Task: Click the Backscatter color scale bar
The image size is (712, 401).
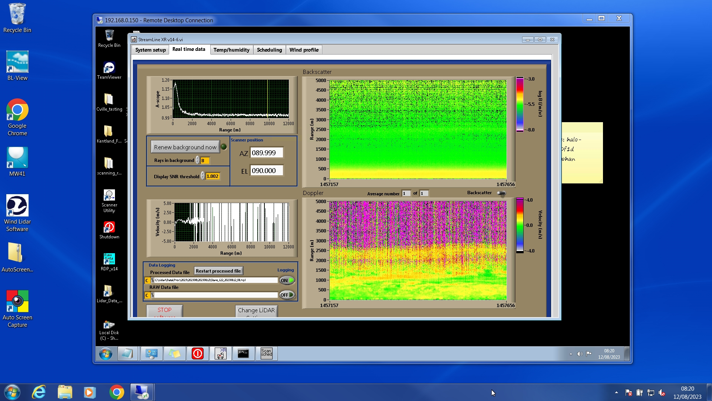Action: [520, 104]
